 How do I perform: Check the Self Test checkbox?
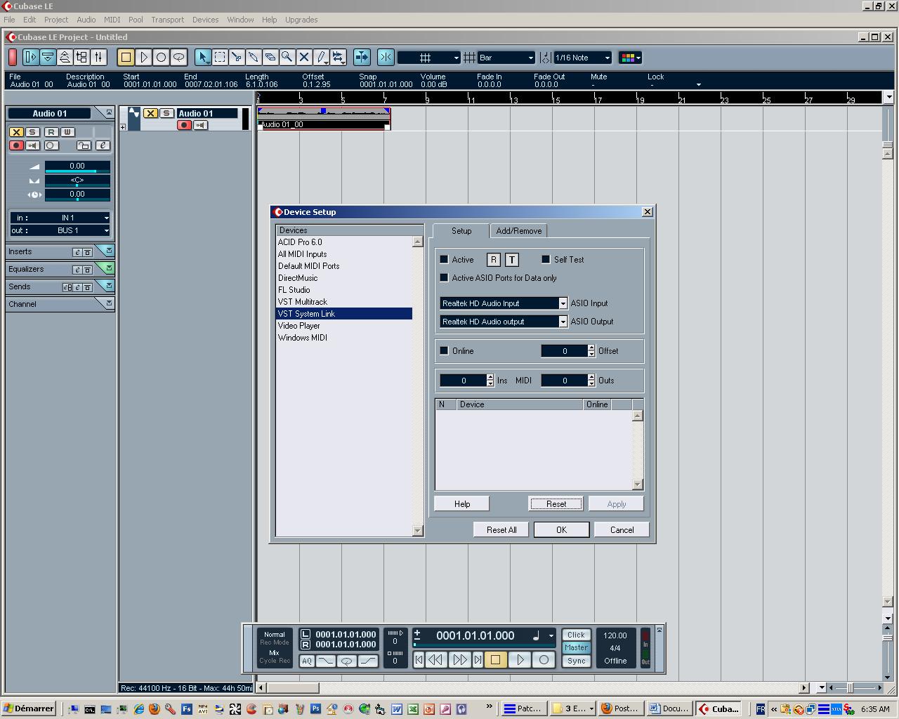(x=546, y=260)
